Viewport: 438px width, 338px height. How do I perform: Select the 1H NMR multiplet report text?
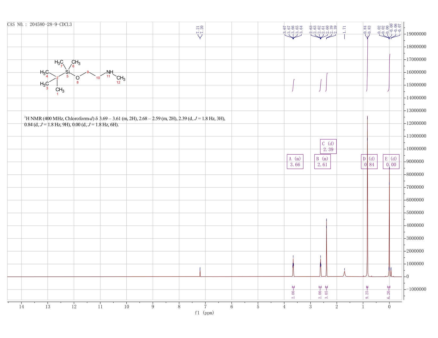pos(125,122)
